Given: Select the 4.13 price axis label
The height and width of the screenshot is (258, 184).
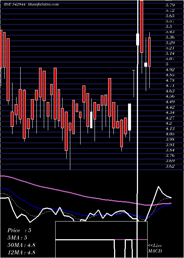Looking at the screenshot, I should point(170,129).
